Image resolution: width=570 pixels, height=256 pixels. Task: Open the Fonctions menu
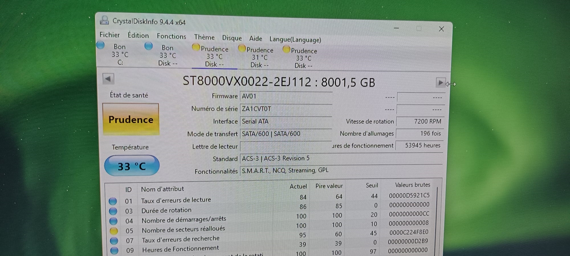click(171, 36)
